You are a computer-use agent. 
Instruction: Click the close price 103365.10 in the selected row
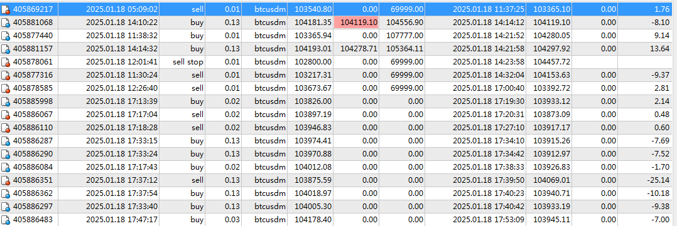(x=552, y=9)
